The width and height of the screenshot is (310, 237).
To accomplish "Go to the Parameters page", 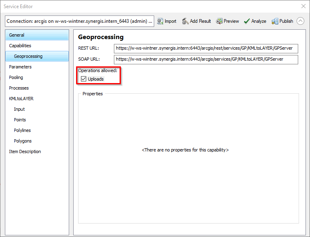I will coord(20,67).
